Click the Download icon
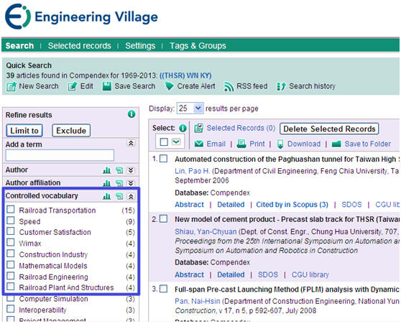 click(x=280, y=144)
